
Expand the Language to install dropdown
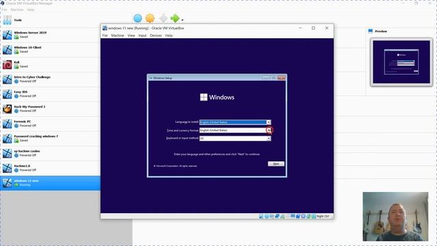point(268,122)
